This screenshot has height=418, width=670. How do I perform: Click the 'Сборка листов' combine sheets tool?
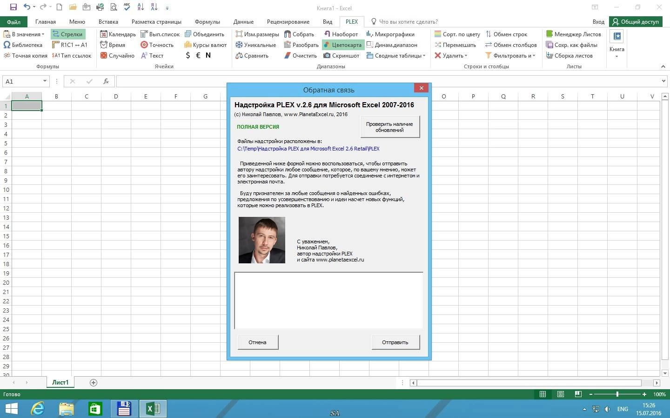tap(569, 56)
